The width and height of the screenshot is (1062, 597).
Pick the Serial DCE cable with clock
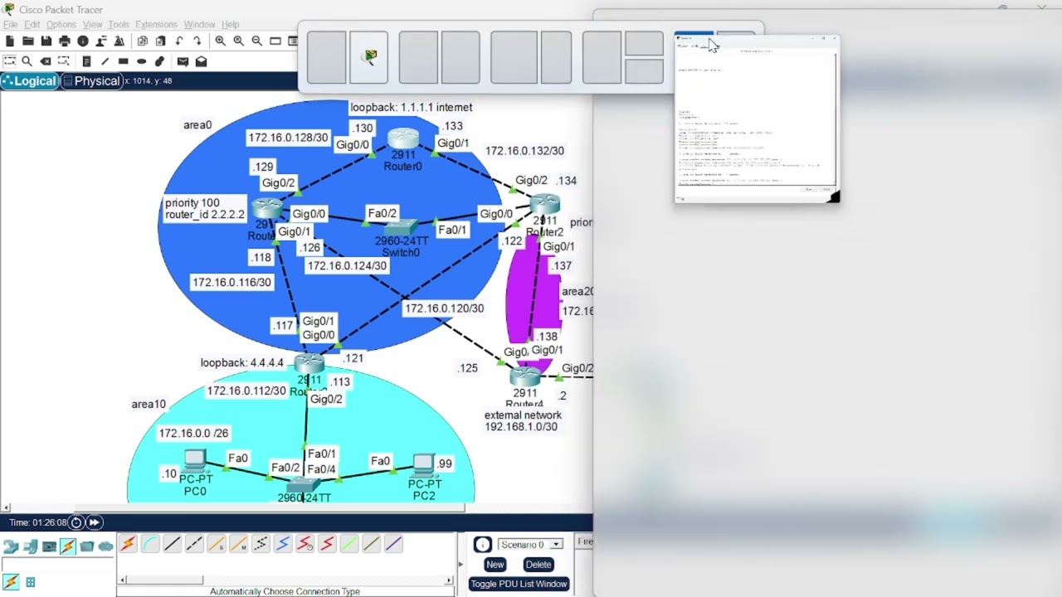[305, 544]
